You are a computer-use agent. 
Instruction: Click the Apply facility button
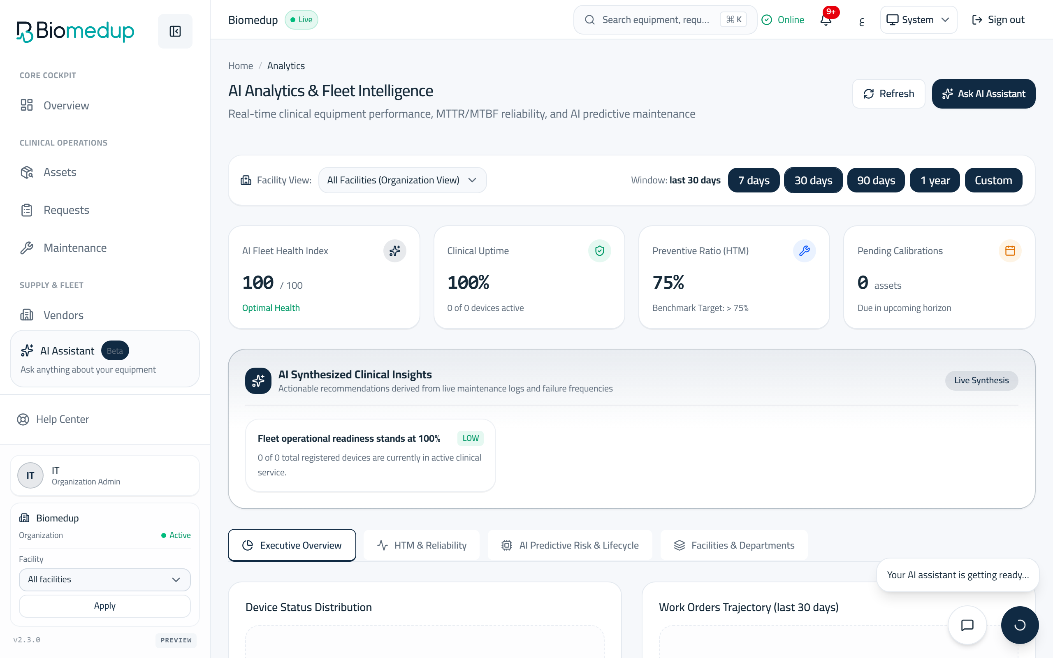(x=104, y=606)
